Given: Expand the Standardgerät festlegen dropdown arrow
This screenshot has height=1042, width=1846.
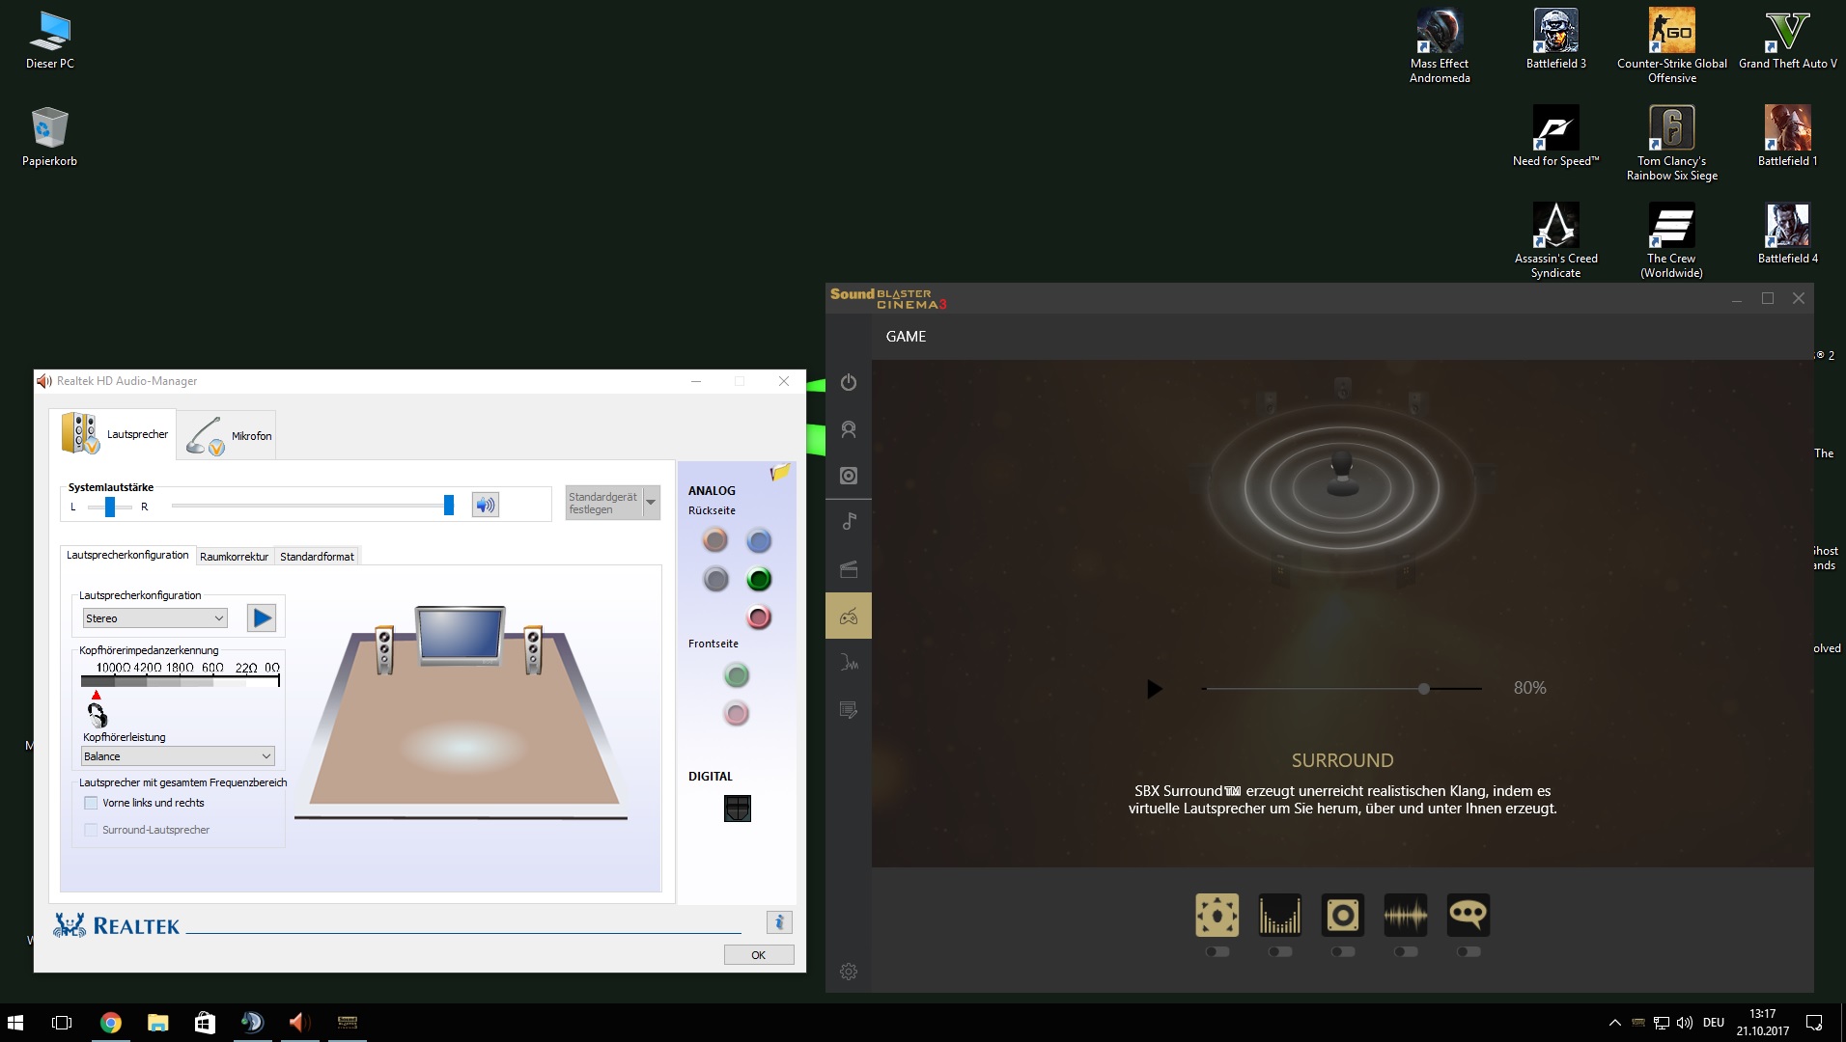Looking at the screenshot, I should point(652,503).
